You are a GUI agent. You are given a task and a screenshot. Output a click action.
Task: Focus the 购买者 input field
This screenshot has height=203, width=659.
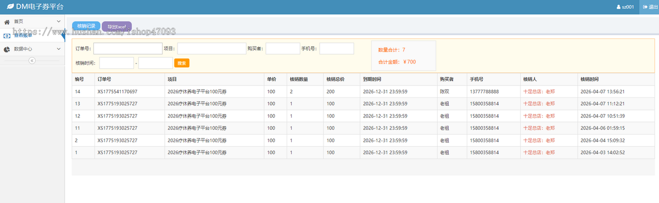pyautogui.click(x=283, y=49)
